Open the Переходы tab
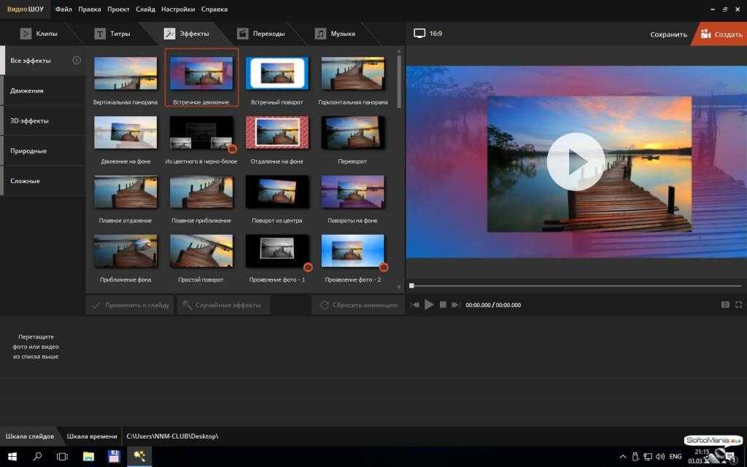 261,34
